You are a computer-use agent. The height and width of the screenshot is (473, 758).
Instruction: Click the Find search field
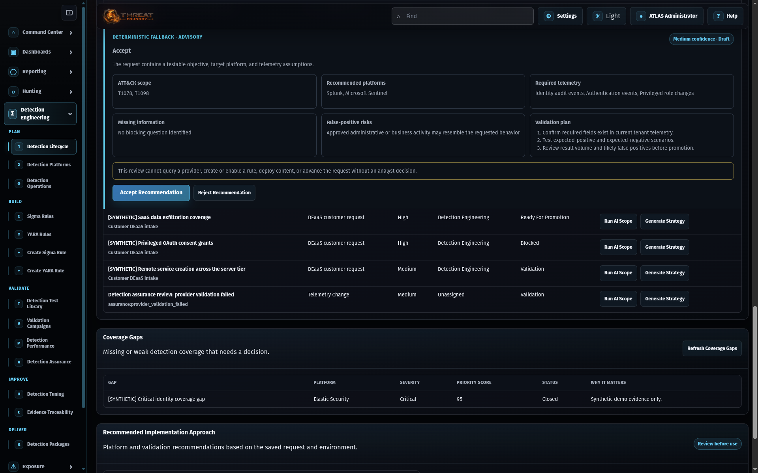coord(462,16)
